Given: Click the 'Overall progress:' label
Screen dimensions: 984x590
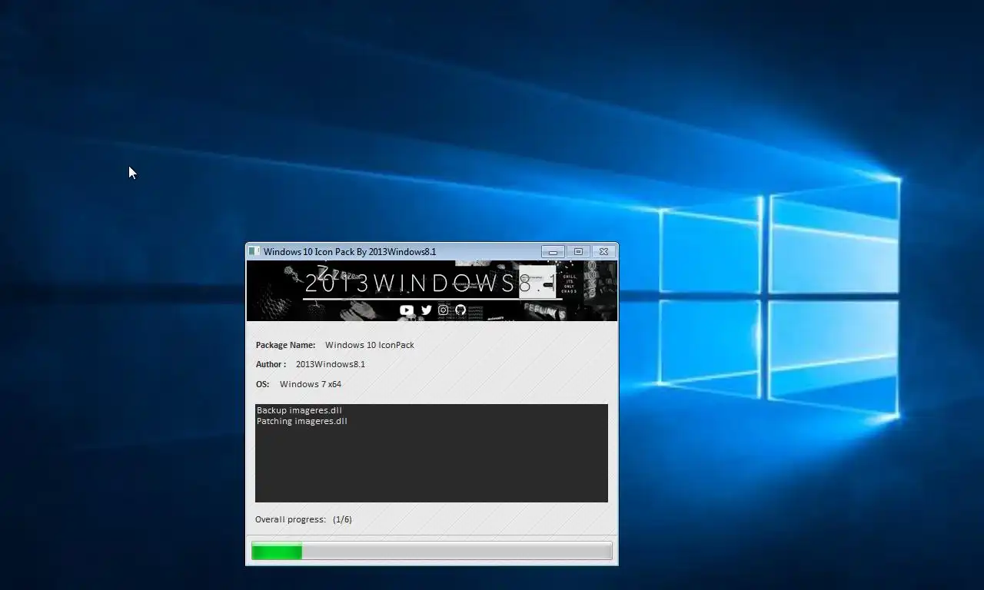Looking at the screenshot, I should coord(291,519).
